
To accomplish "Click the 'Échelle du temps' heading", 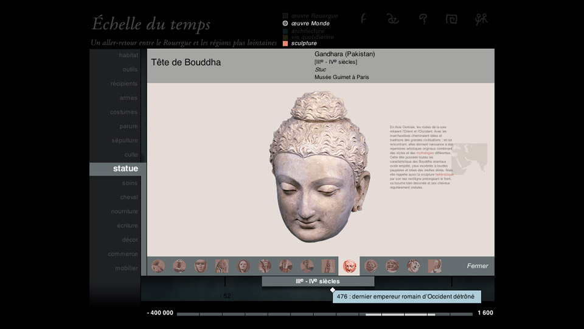I will pos(151,24).
